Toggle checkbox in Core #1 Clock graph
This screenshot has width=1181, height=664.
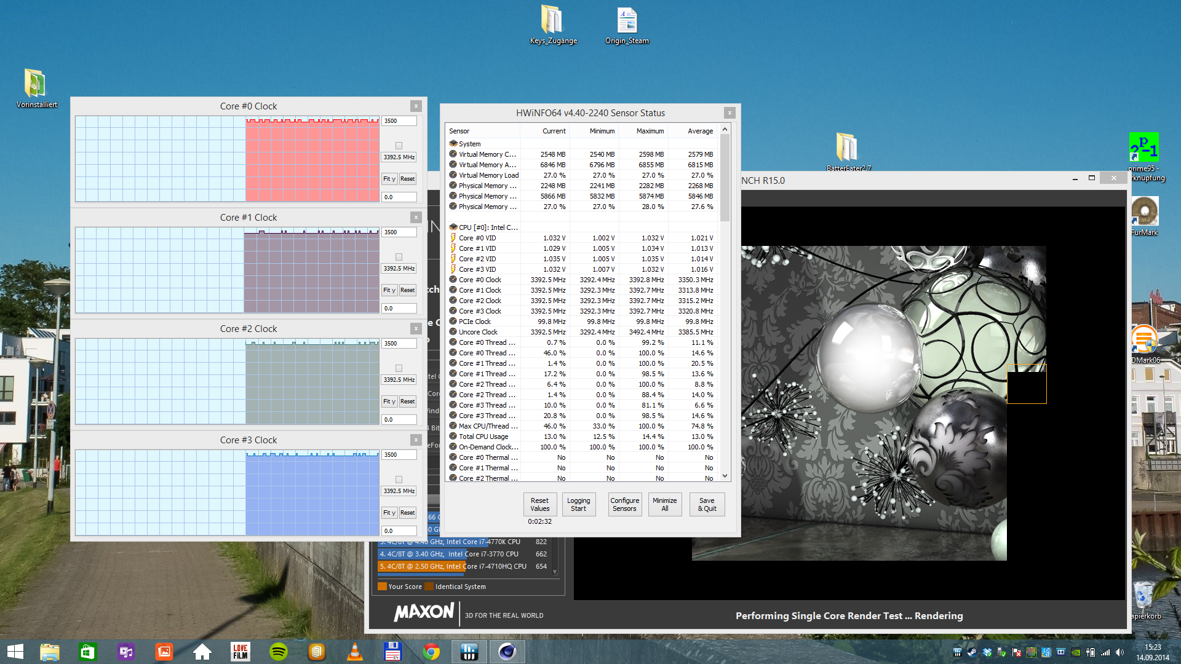point(399,257)
